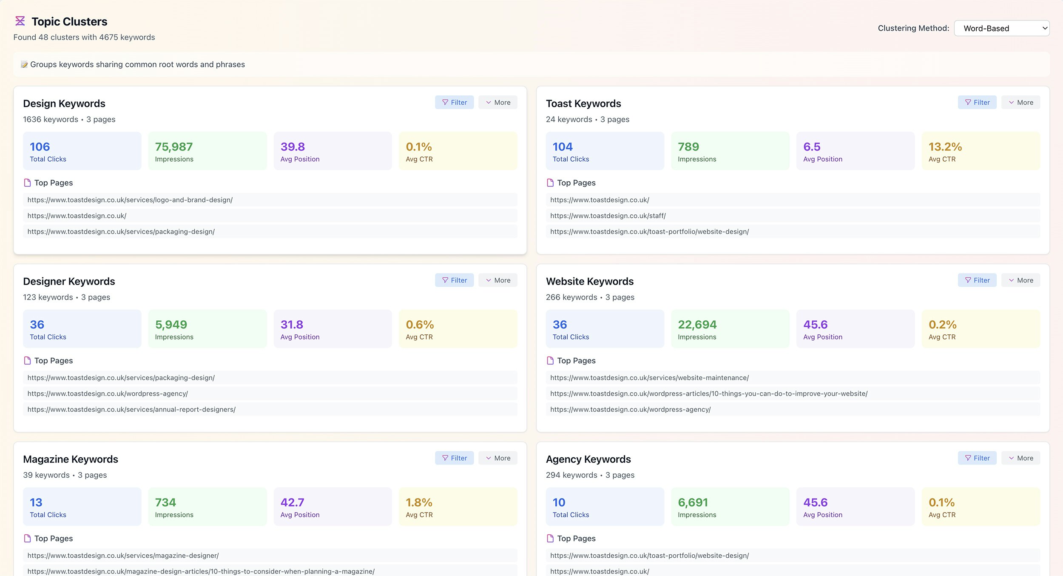1063x576 pixels.
Task: Expand More options on Magazine Keywords
Action: tap(498, 458)
